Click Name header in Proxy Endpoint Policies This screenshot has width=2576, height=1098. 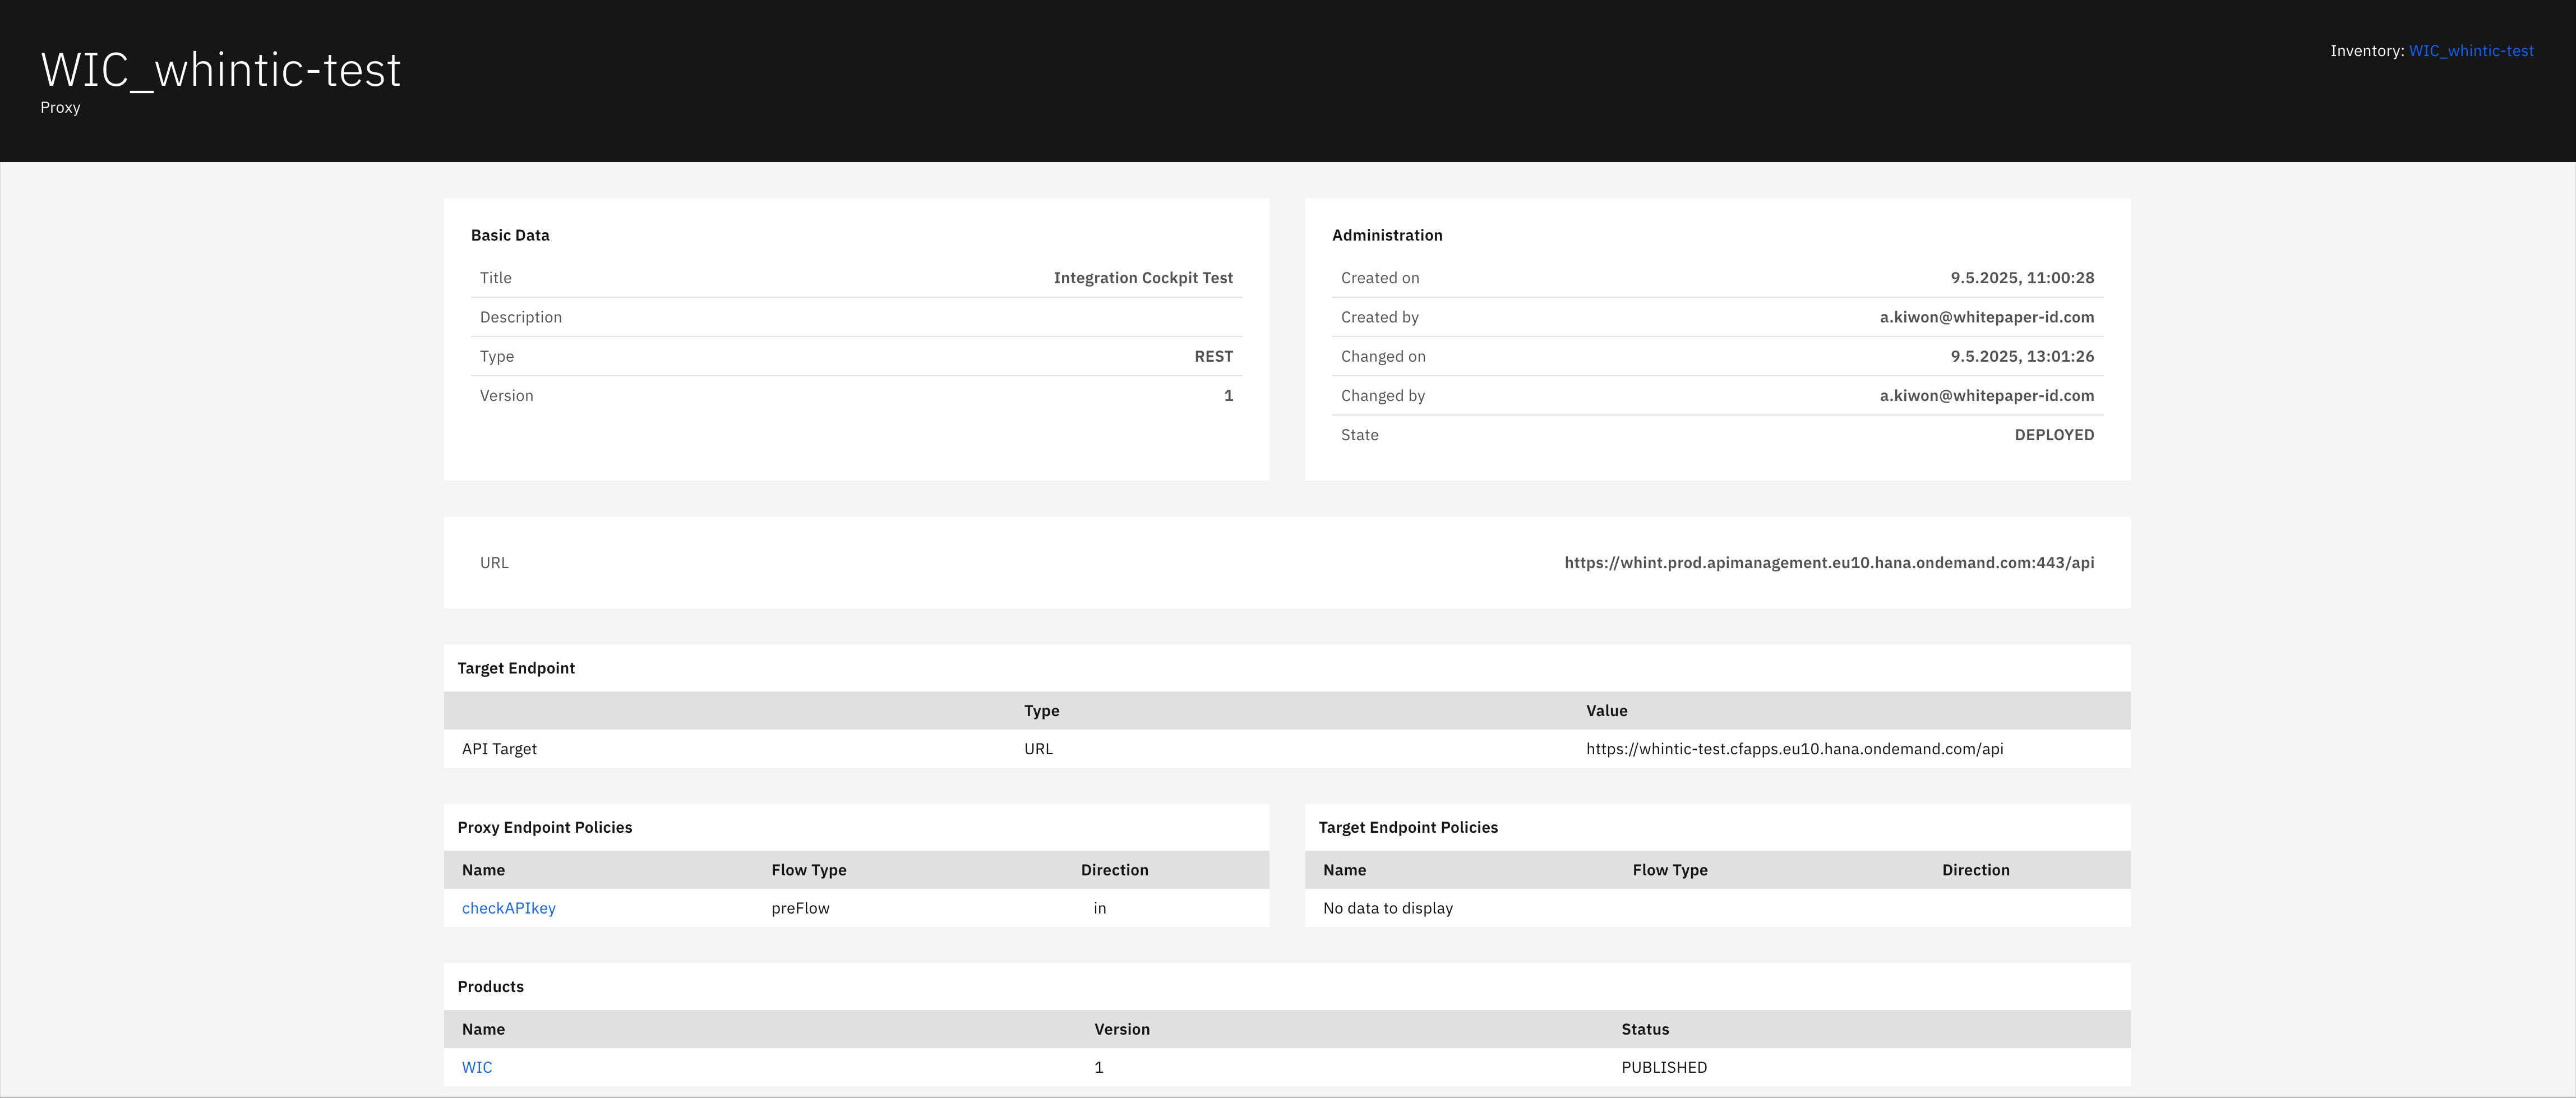(483, 870)
